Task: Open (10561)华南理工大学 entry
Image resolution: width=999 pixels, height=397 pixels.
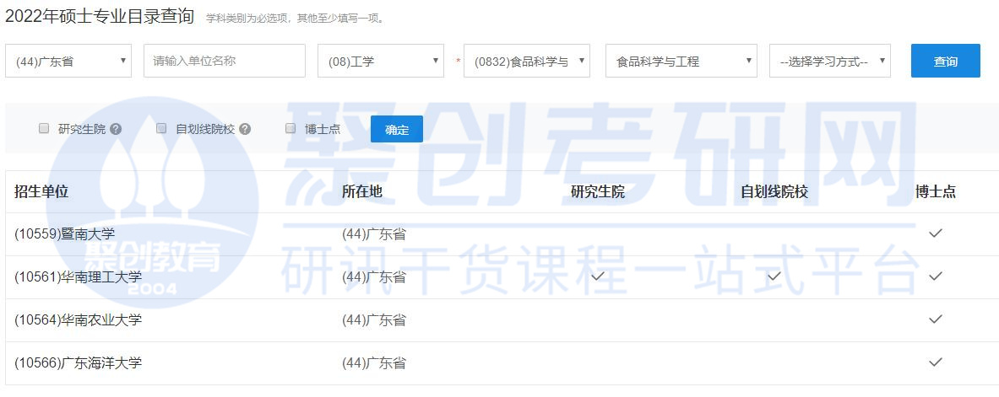Action: pos(79,276)
